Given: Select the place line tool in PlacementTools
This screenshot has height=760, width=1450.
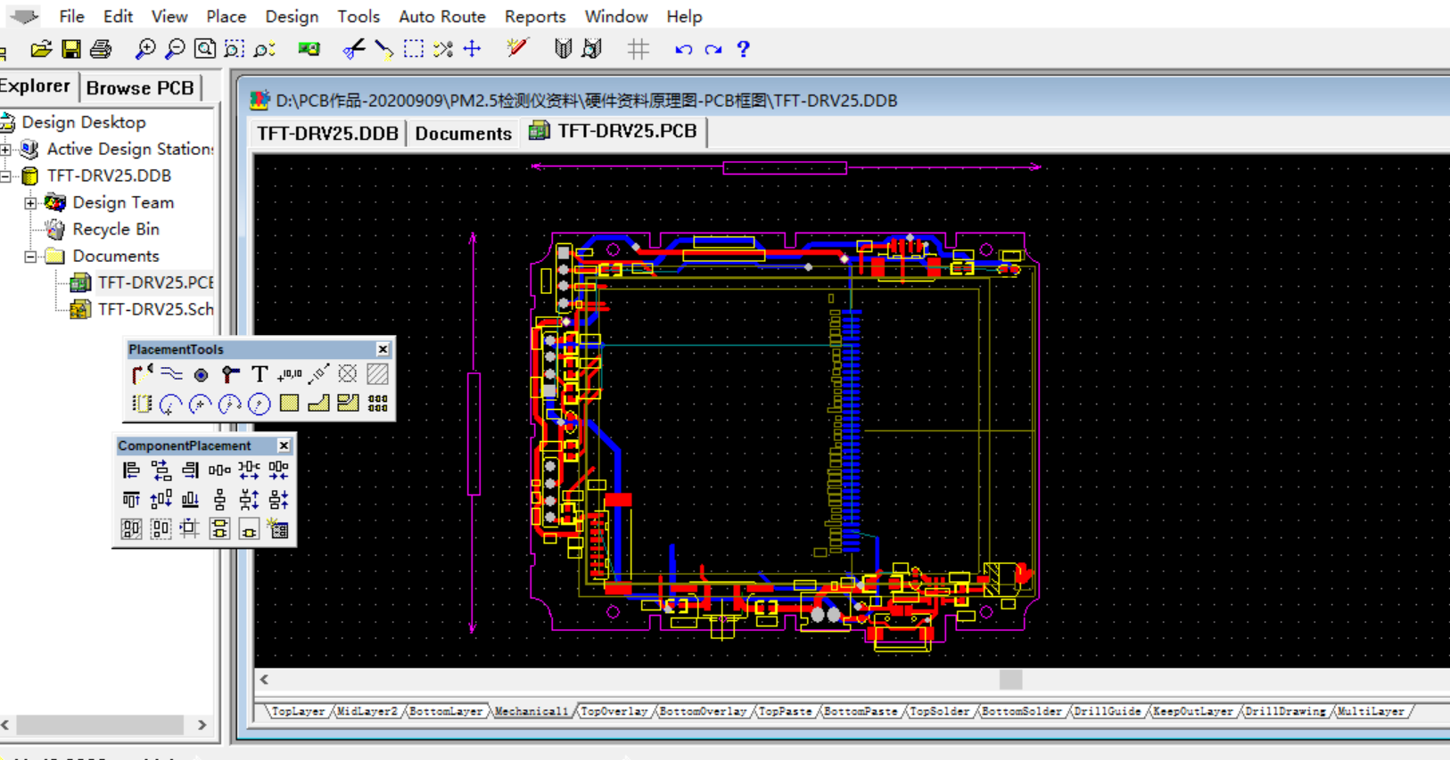Looking at the screenshot, I should (x=171, y=374).
